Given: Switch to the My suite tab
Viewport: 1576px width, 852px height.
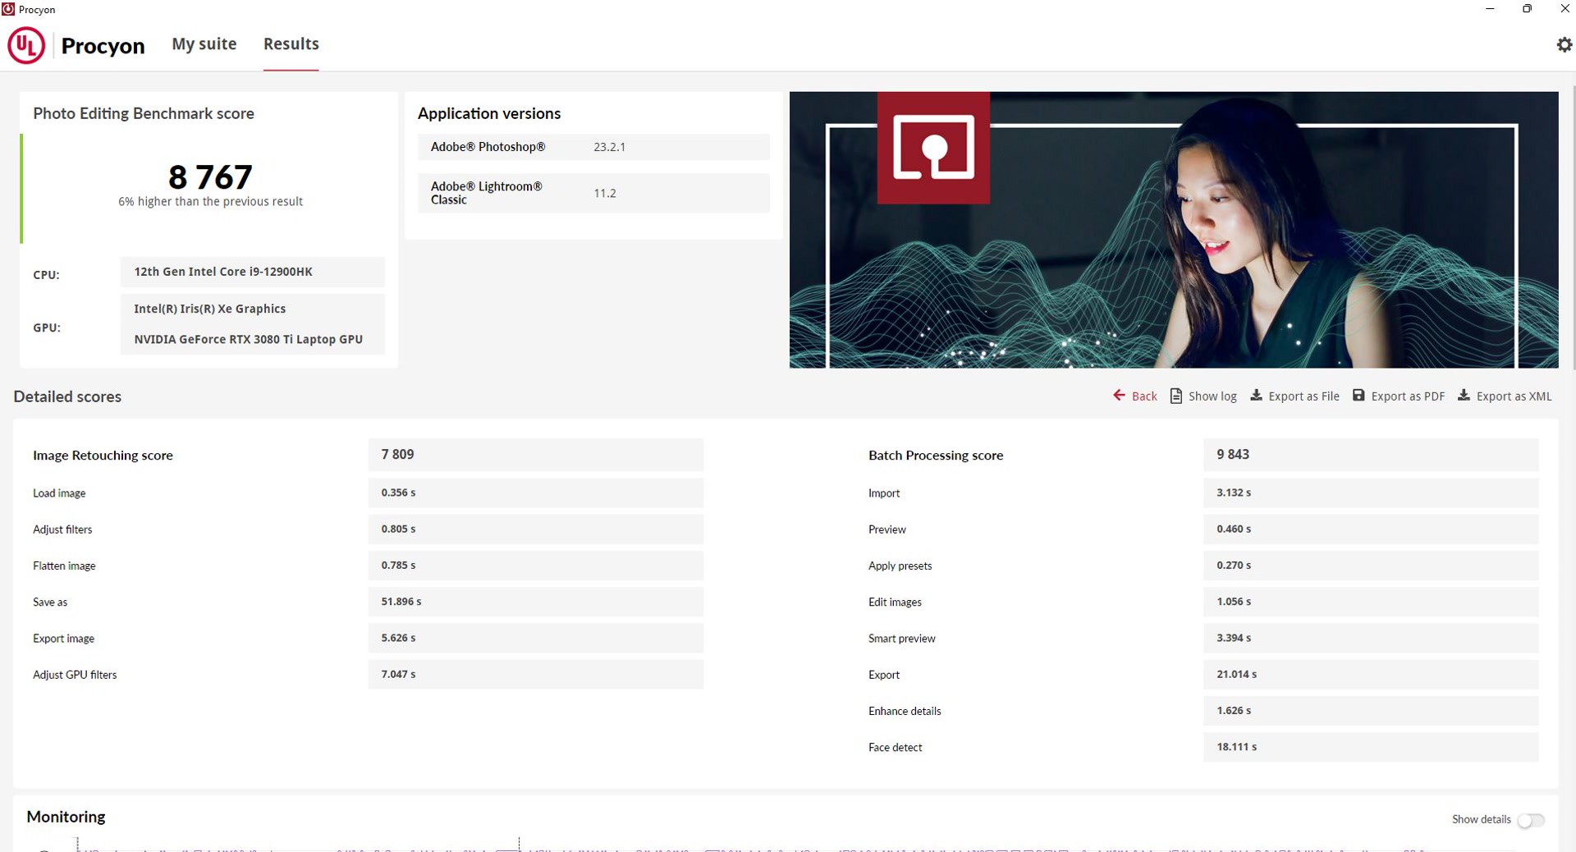Looking at the screenshot, I should click(204, 44).
